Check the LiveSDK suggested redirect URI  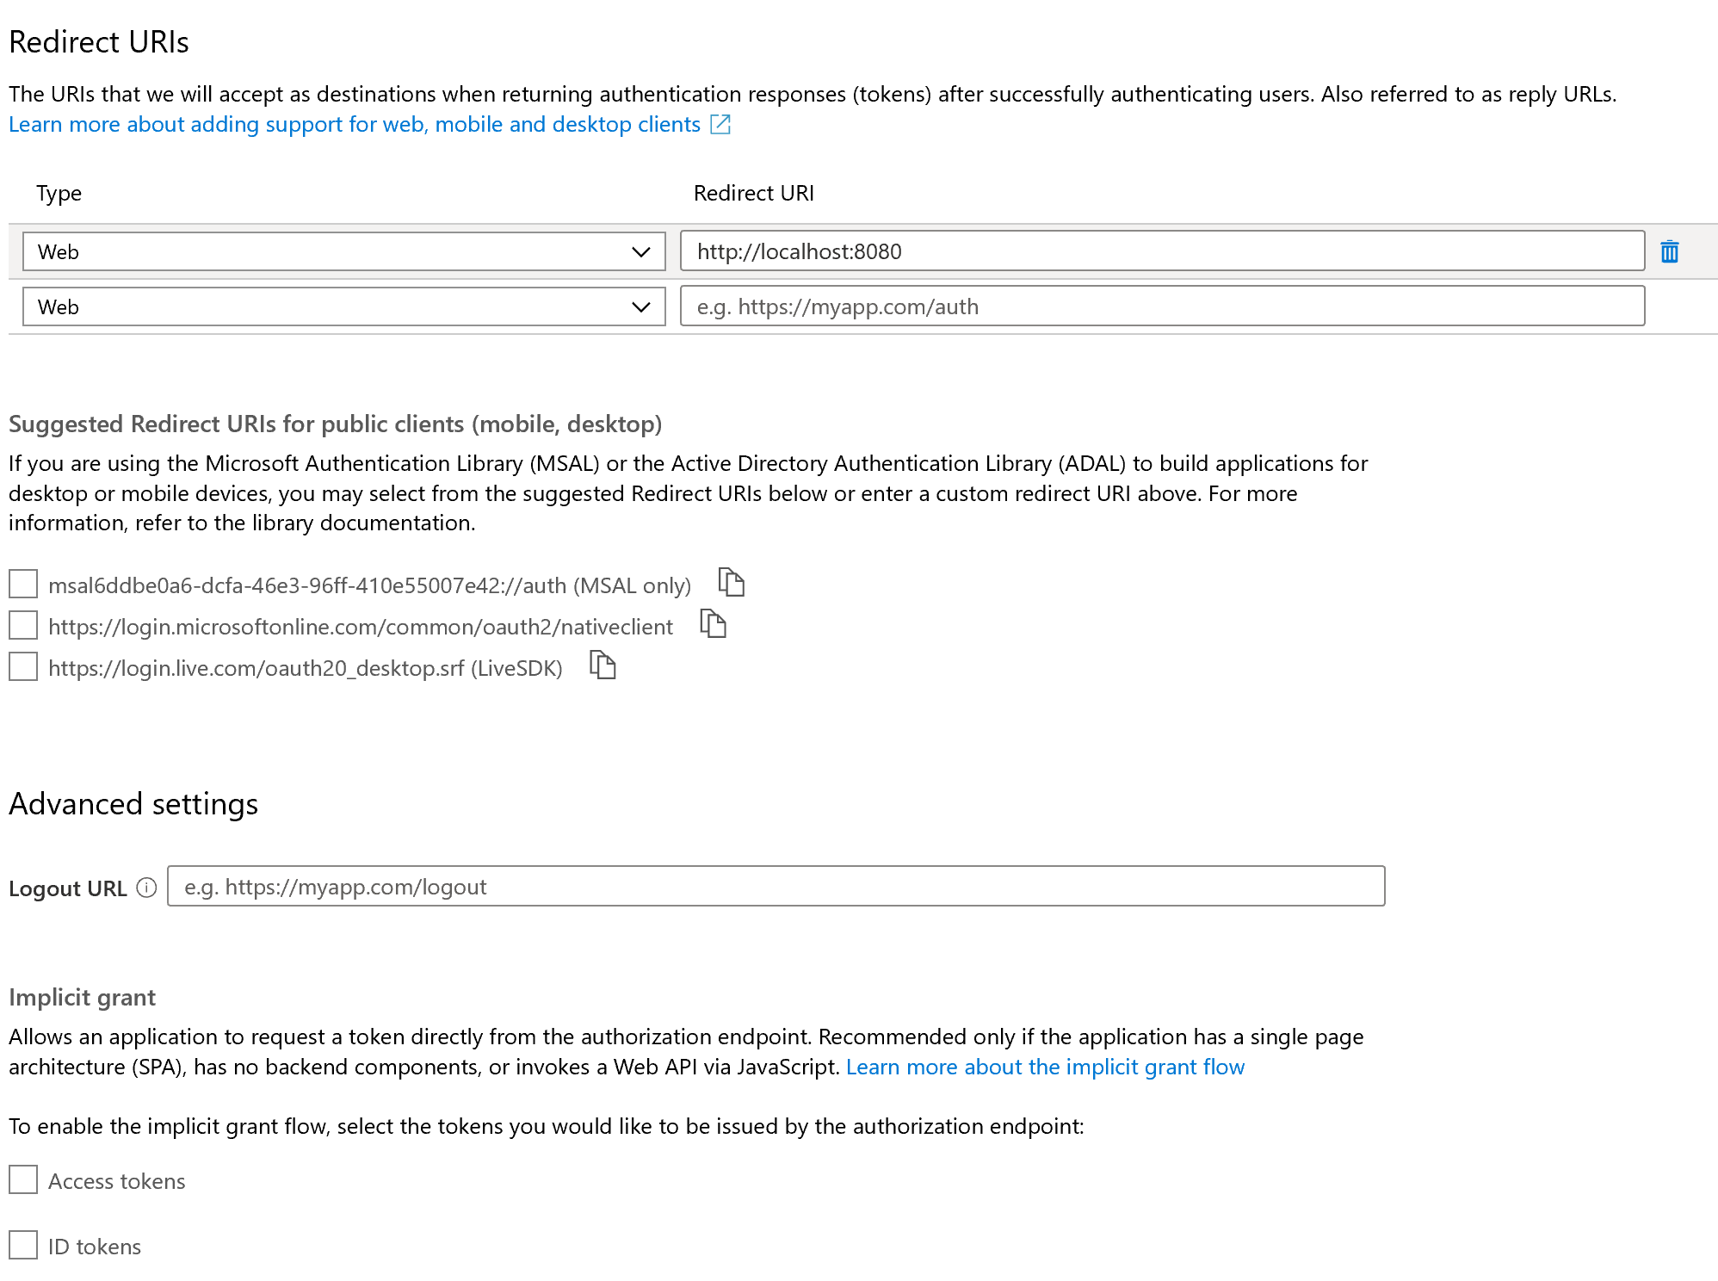(x=22, y=666)
